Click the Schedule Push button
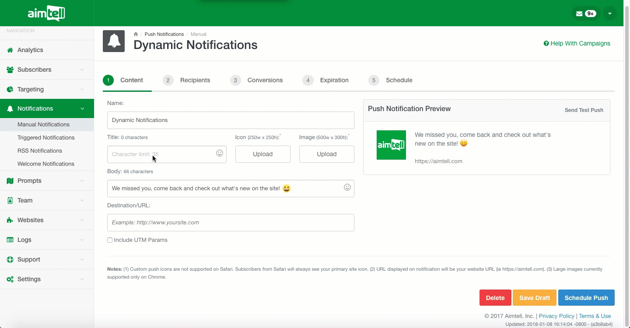Viewport: 630px width, 328px height. click(x=586, y=298)
